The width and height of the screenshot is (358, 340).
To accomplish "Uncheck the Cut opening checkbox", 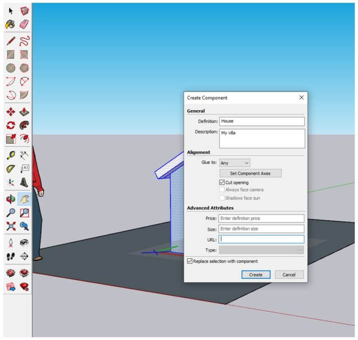I will click(222, 182).
